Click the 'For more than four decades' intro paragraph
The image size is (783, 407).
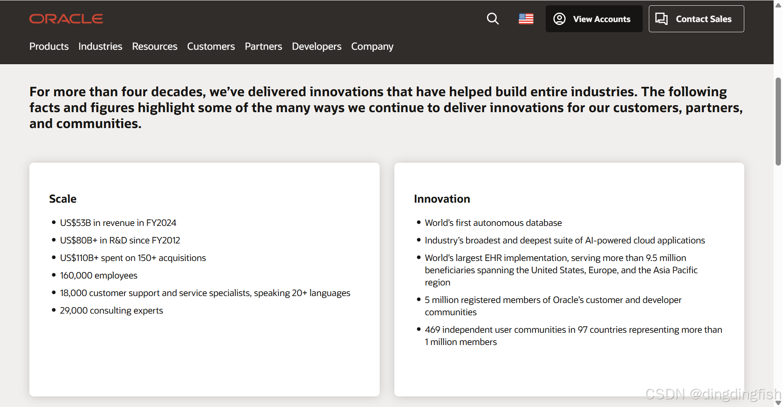386,108
